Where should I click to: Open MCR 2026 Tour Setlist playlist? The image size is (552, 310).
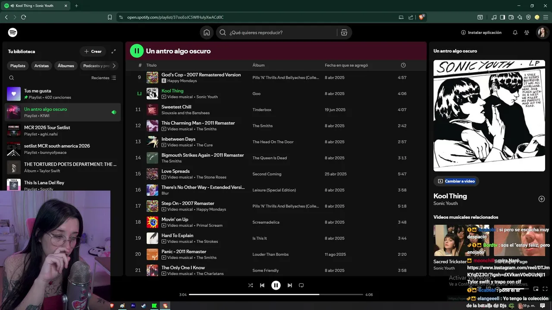[63, 130]
